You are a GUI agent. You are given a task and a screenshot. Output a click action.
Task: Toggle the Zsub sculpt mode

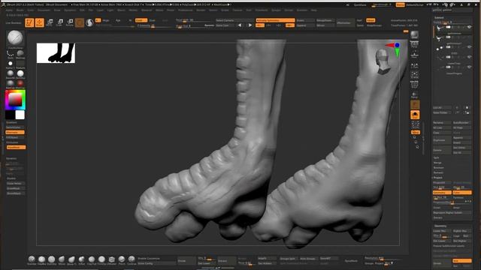pos(153,20)
